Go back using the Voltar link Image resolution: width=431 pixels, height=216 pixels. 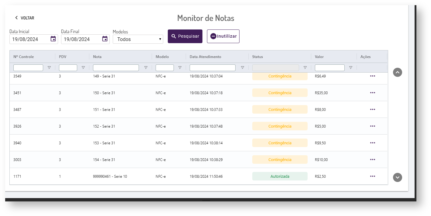coord(25,18)
